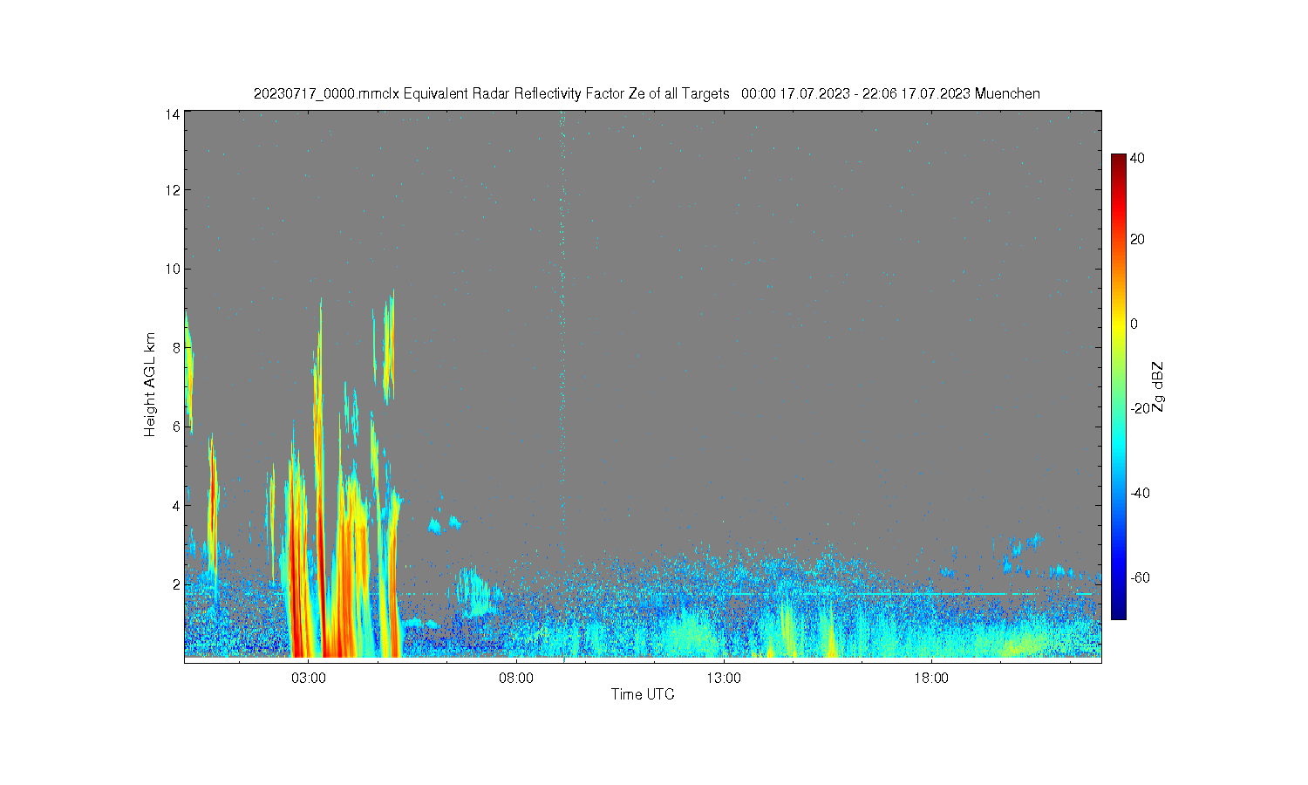
Task: Click the 08:00 time tick label
Action: [x=516, y=678]
